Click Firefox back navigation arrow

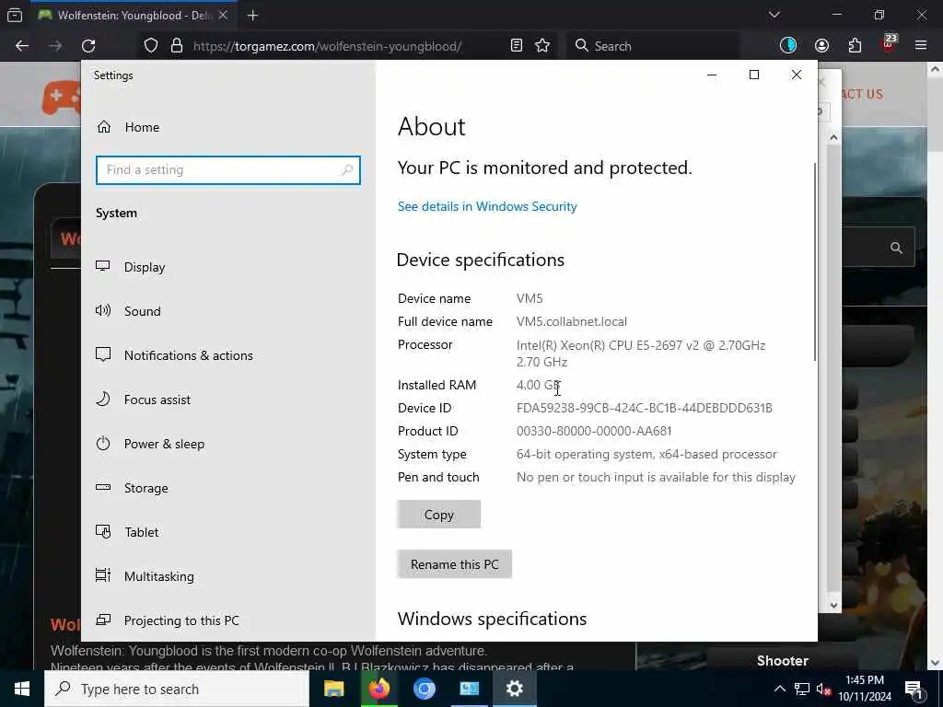pyautogui.click(x=22, y=46)
